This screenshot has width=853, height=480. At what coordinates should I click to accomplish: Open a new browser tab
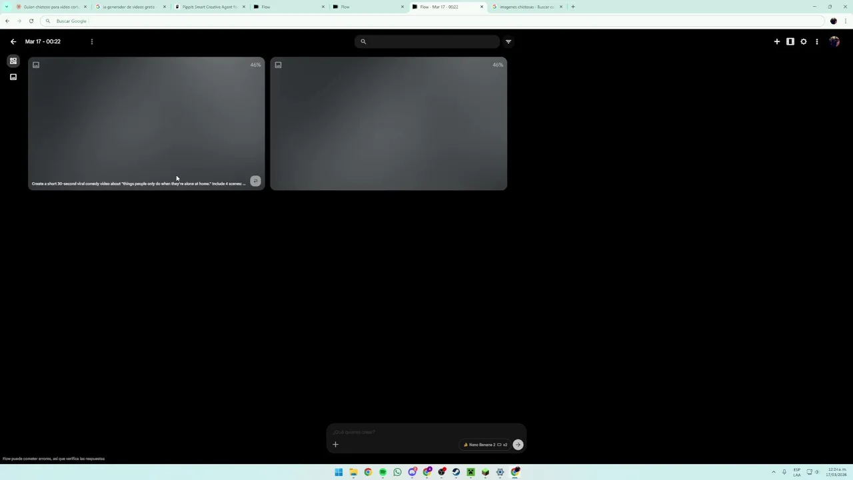coord(573,7)
